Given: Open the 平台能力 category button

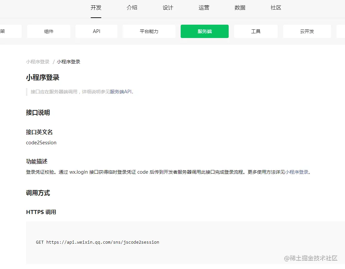Looking at the screenshot, I should pos(149,31).
